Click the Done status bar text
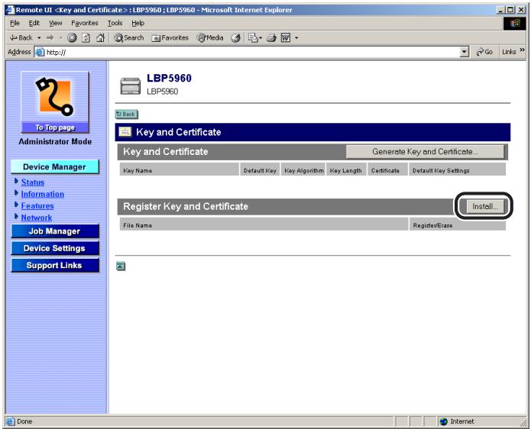Viewport: 531px width, 429px height. 24,421
